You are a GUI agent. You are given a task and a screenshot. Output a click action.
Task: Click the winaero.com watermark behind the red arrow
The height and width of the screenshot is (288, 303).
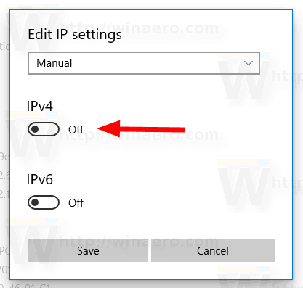coord(140,135)
